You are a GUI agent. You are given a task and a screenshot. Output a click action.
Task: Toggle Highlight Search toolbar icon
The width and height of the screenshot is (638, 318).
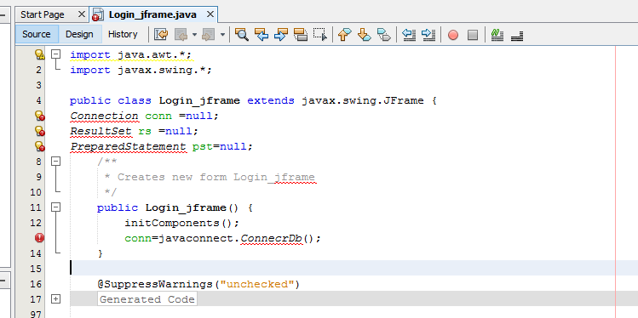pos(301,35)
